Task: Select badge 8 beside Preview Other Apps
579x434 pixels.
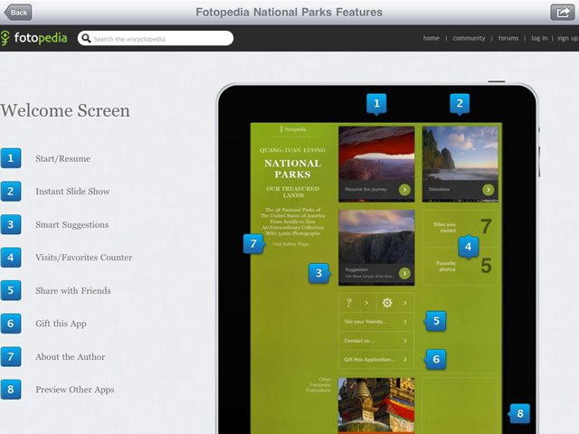Action: [x=11, y=390]
